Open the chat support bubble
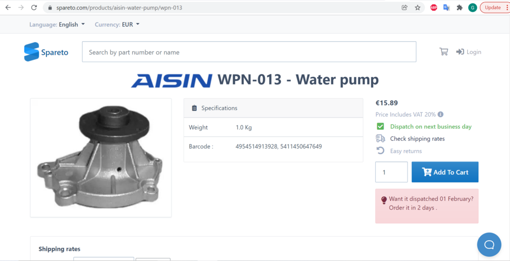510x261 pixels. [489, 244]
